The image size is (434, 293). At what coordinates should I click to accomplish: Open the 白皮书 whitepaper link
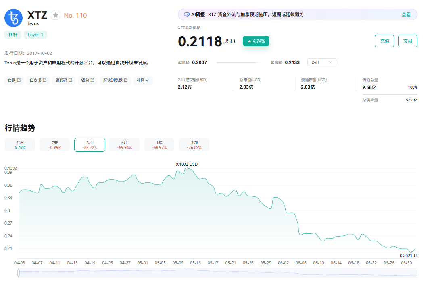[x=38, y=80]
